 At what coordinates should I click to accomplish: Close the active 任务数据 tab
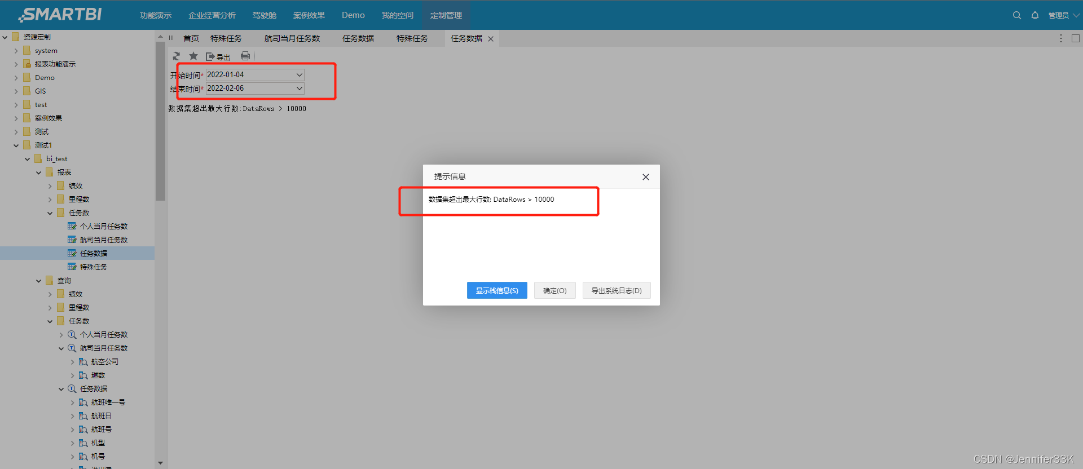[x=491, y=39]
